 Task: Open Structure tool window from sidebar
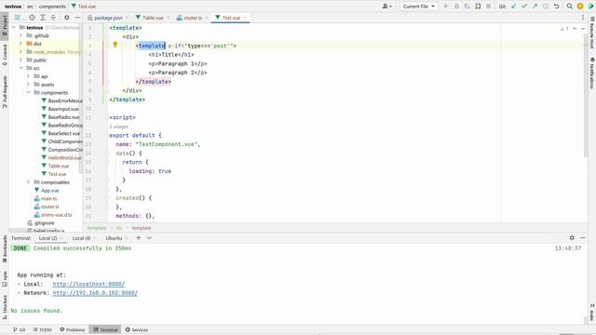pyautogui.click(x=5, y=307)
